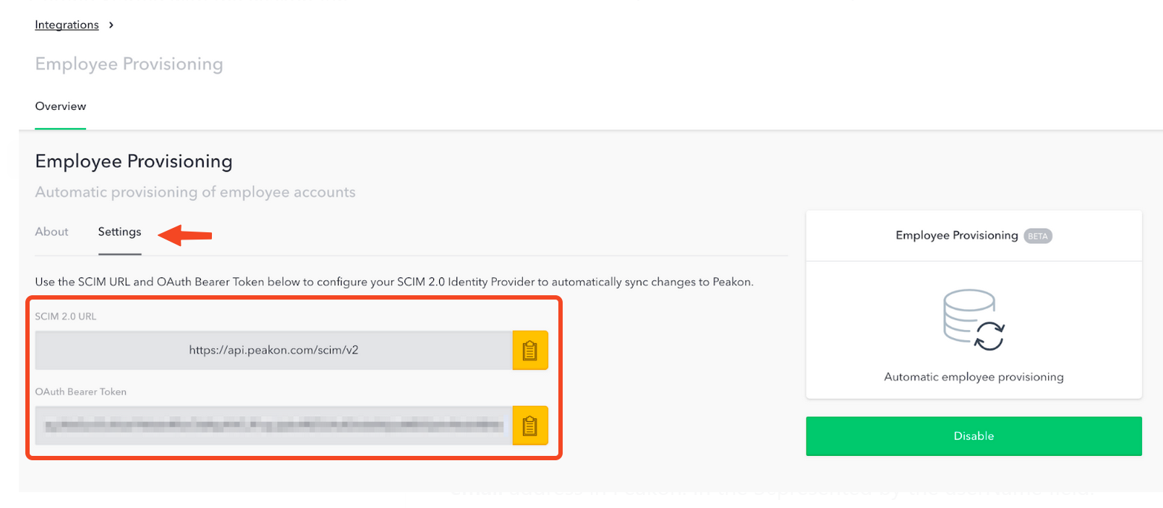Click the red arrow pointing to Settings
This screenshot has height=508, width=1163.
click(185, 235)
